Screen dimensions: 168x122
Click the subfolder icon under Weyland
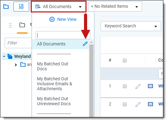[x=23, y=64]
